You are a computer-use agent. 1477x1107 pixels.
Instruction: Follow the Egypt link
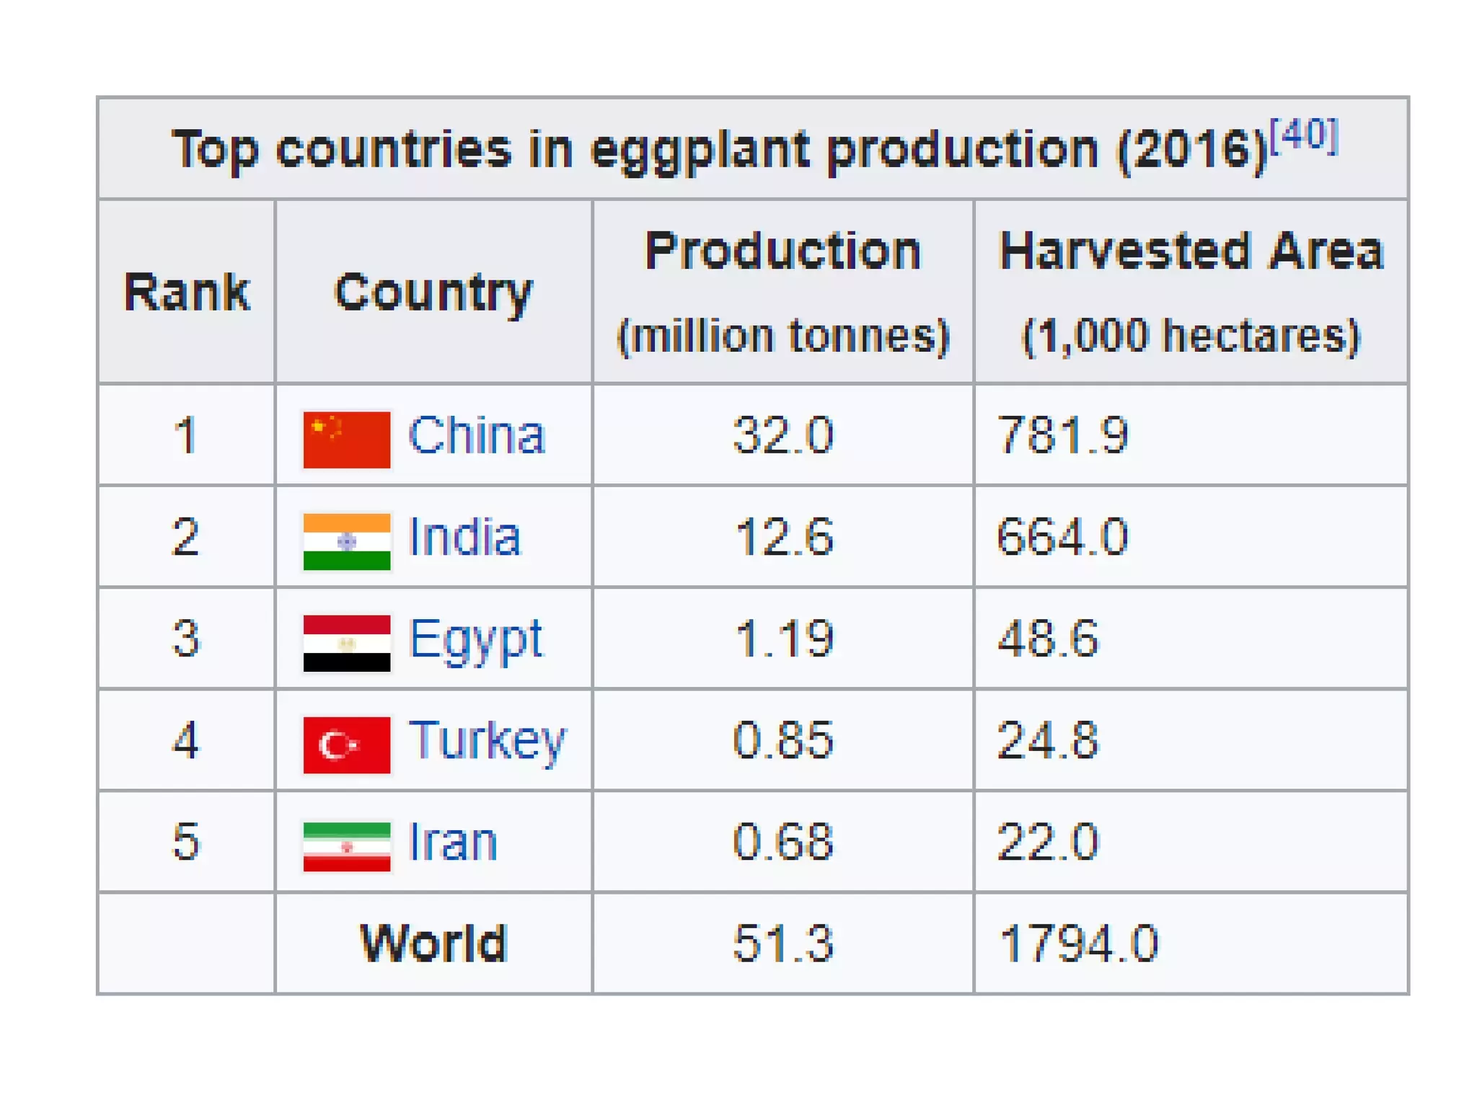475,639
